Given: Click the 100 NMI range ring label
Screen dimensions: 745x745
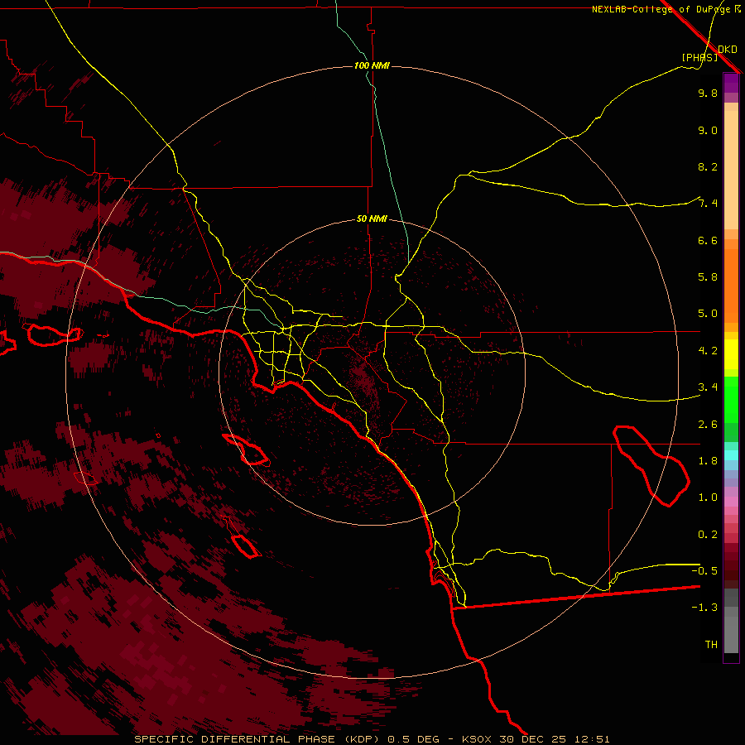Looking at the screenshot, I should (372, 65).
